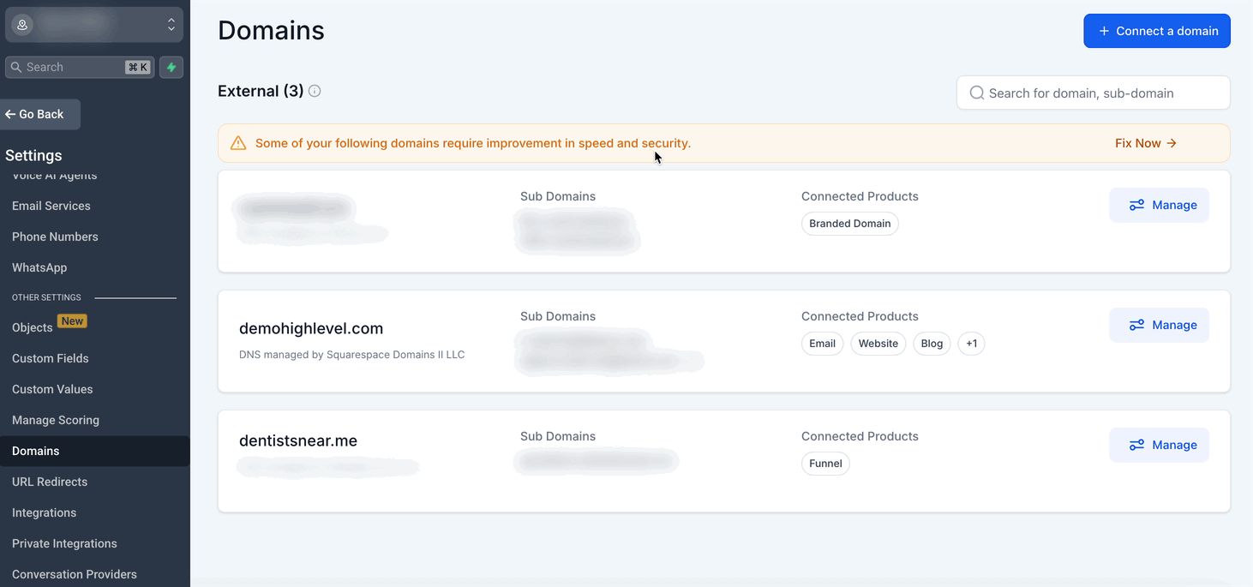This screenshot has width=1253, height=587.
Task: Click the warning triangle icon in the banner
Action: 238,143
